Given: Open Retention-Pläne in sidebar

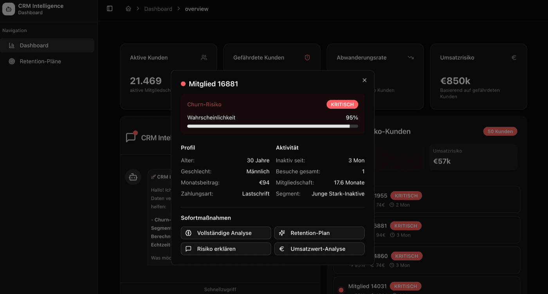Looking at the screenshot, I should (47, 61).
